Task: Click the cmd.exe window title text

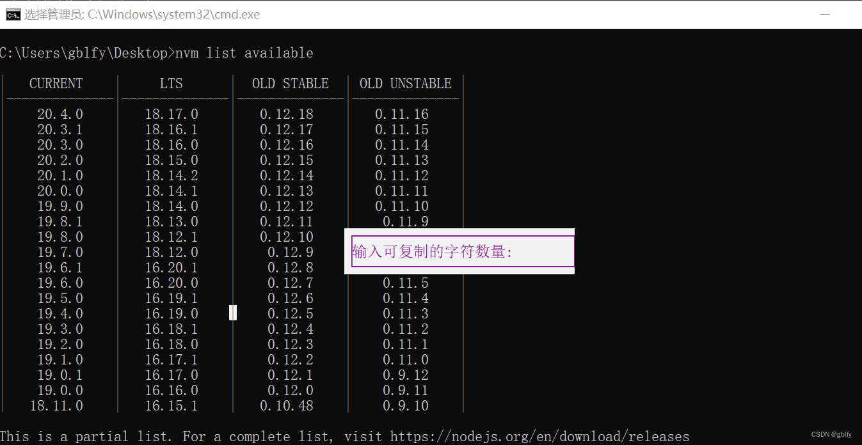Action: coord(142,15)
